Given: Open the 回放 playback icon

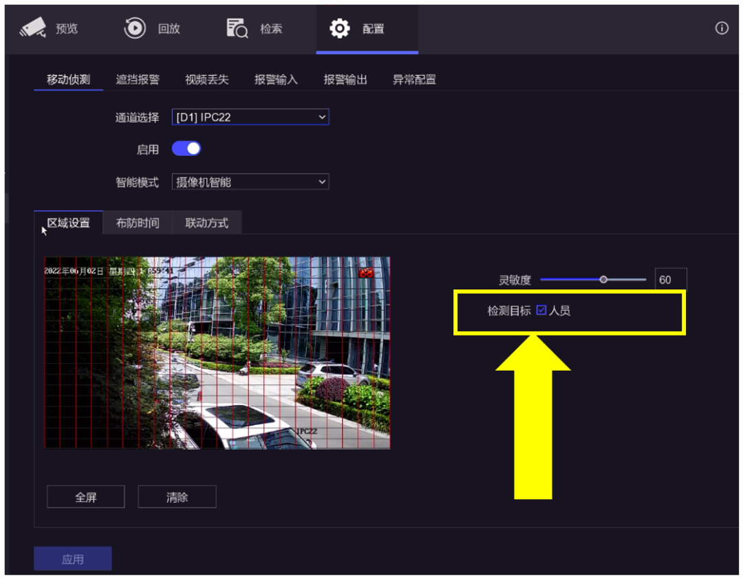Looking at the screenshot, I should (135, 28).
